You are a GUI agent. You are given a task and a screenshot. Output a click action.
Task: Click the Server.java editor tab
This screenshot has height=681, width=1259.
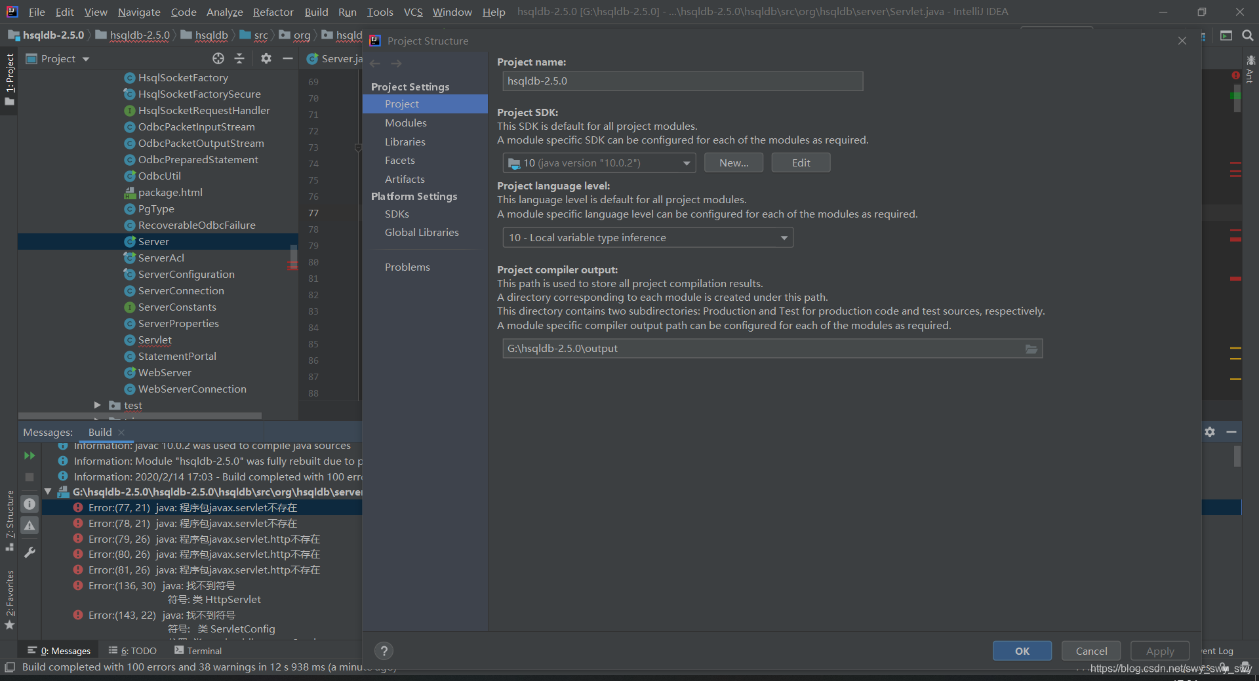point(334,58)
